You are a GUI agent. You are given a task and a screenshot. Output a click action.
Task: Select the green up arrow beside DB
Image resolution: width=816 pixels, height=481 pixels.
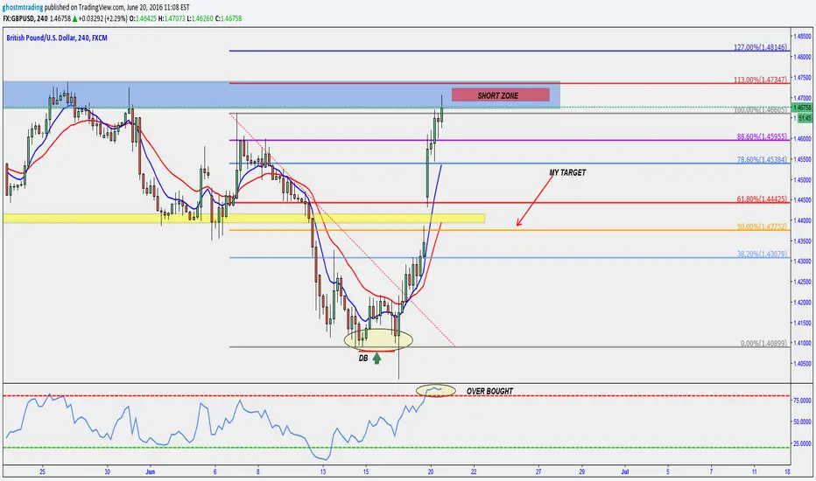(x=376, y=359)
